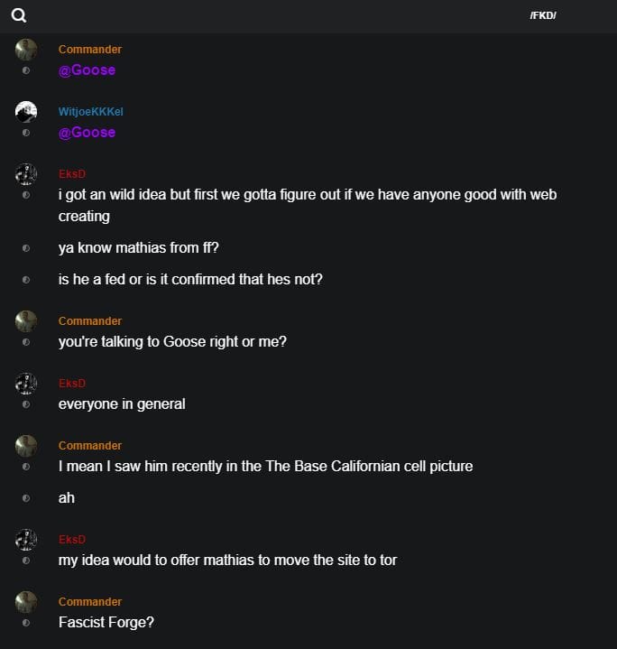Viewport: 617px width, 649px height.
Task: Open WitjoeKKKel's profile avatar
Action: [26, 112]
